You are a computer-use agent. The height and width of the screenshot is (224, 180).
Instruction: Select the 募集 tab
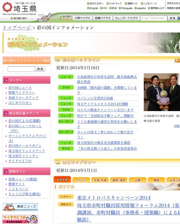click(x=156, y=180)
